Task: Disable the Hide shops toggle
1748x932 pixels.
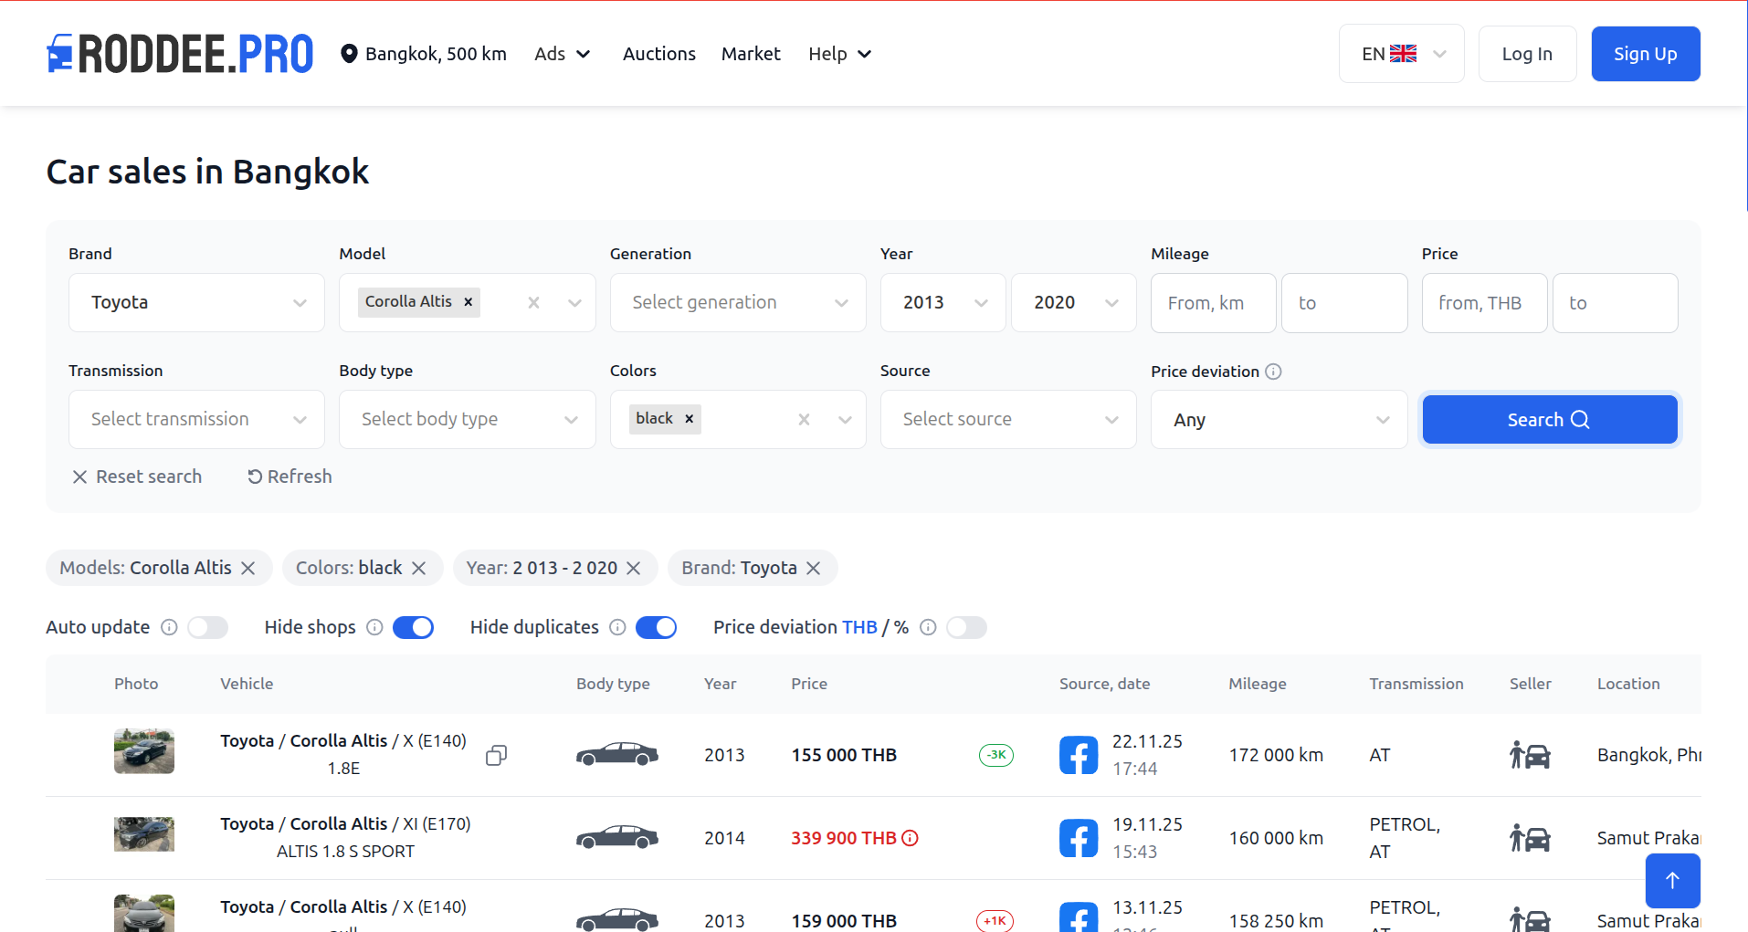Action: pyautogui.click(x=413, y=627)
